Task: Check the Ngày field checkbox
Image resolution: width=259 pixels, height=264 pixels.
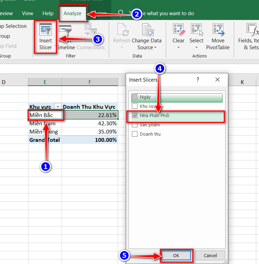Action: pyautogui.click(x=135, y=97)
